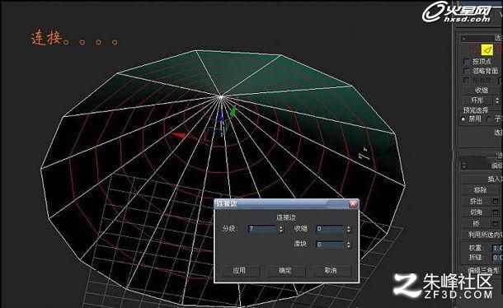The height and width of the screenshot is (308, 503).
Task: Click the 确定 button in the dialog
Action: click(x=285, y=270)
